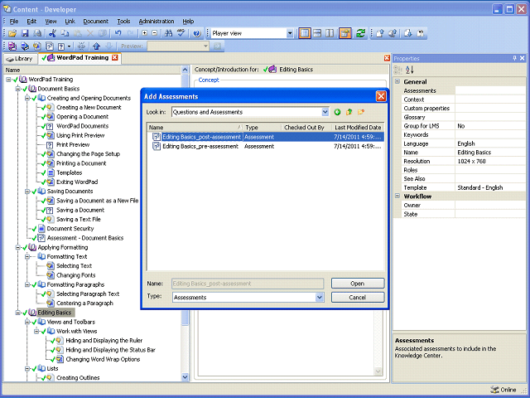Viewport: 530px width, 398px height.
Task: Click the Check Out document icon
Action: 408,33
